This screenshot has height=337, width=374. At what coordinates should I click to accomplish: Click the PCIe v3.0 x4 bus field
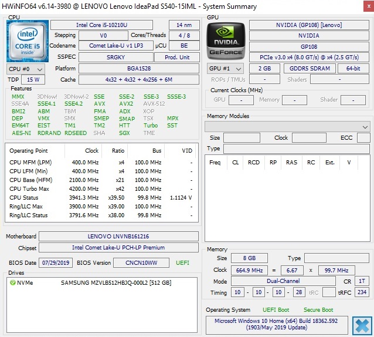pos(309,58)
